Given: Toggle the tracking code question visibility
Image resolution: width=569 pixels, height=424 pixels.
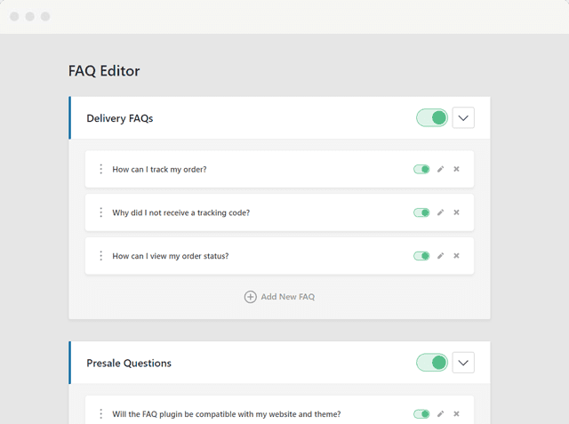Looking at the screenshot, I should [x=421, y=212].
